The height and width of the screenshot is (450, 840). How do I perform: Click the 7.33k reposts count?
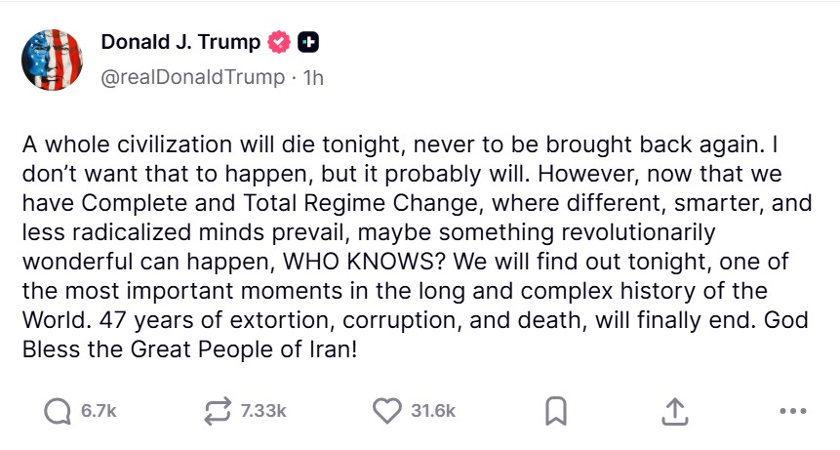pyautogui.click(x=262, y=412)
